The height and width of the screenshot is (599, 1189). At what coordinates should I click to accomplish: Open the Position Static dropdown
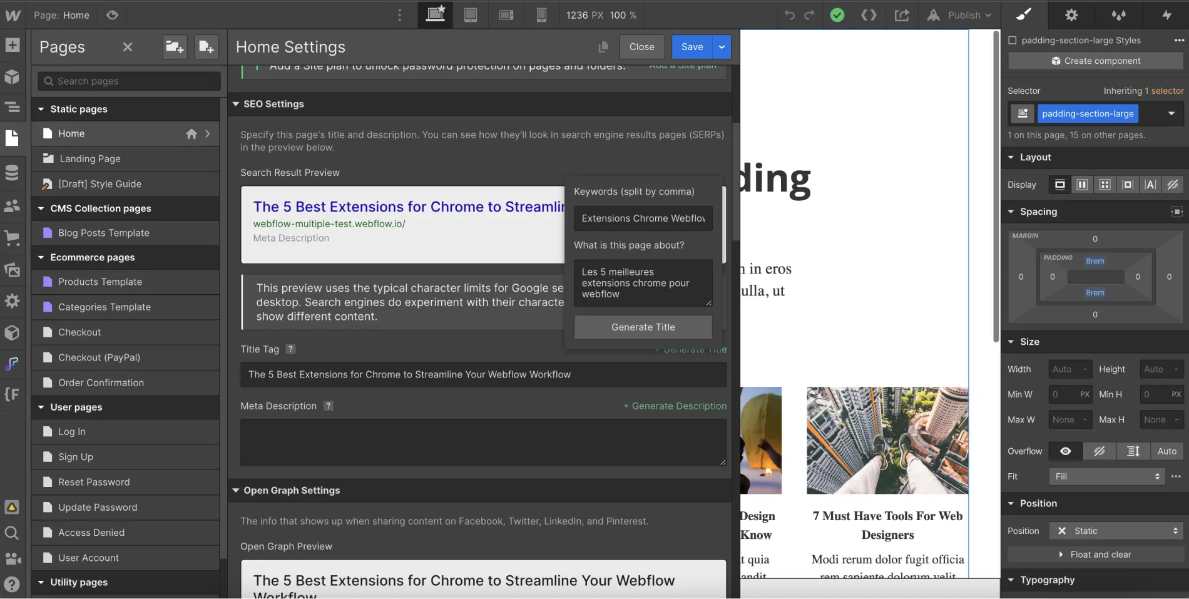point(1116,531)
